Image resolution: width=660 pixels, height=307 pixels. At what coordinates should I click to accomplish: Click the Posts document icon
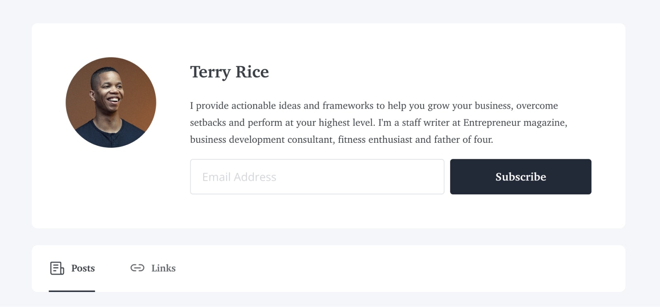[57, 268]
